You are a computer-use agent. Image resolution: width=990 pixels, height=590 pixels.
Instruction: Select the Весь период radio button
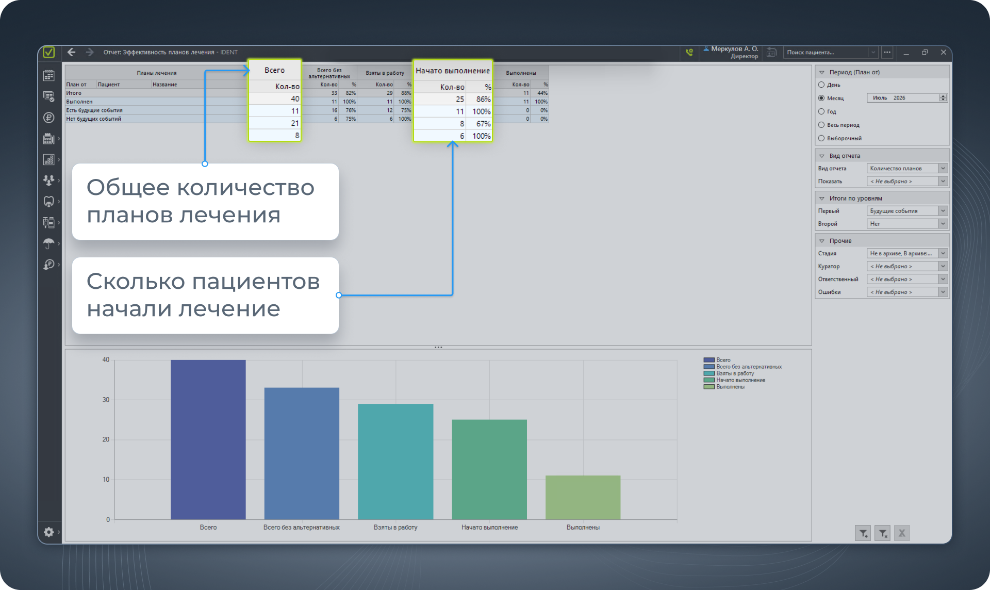[821, 125]
